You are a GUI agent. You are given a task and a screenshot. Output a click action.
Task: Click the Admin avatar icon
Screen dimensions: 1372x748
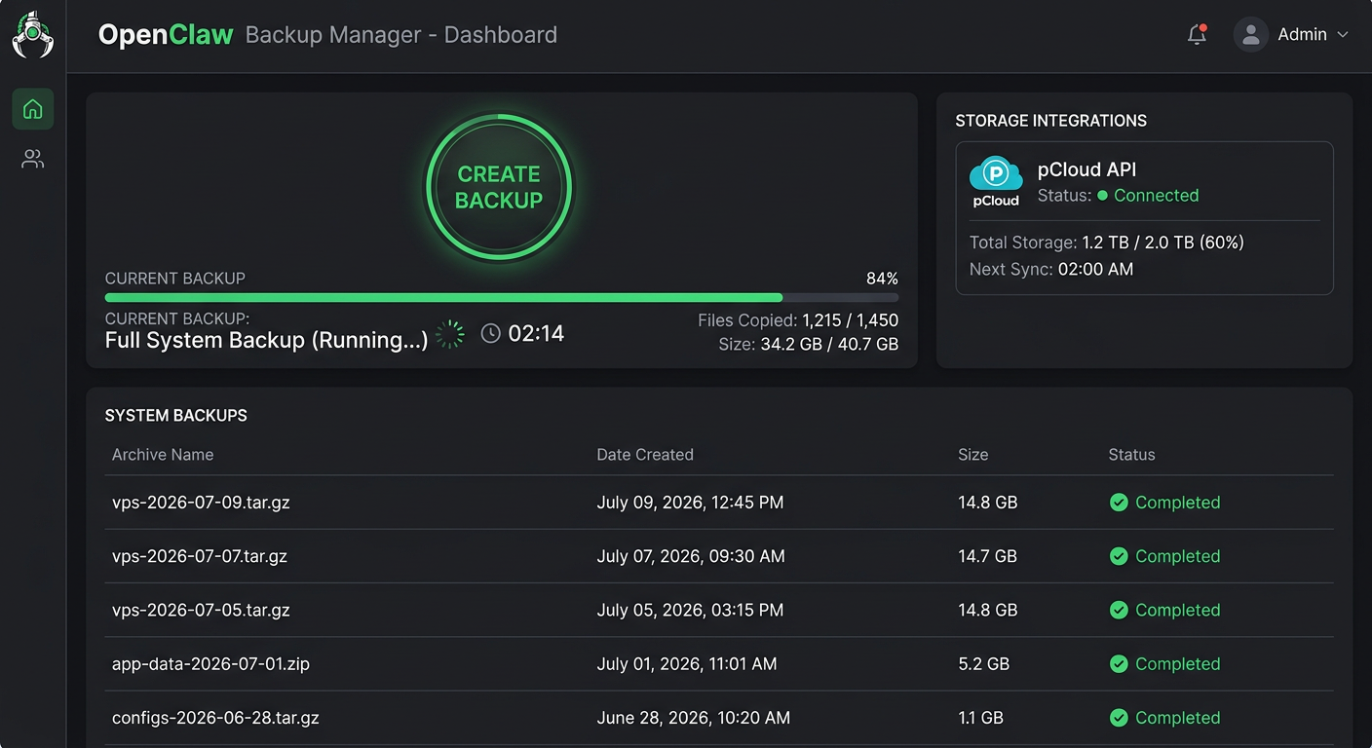[1250, 34]
